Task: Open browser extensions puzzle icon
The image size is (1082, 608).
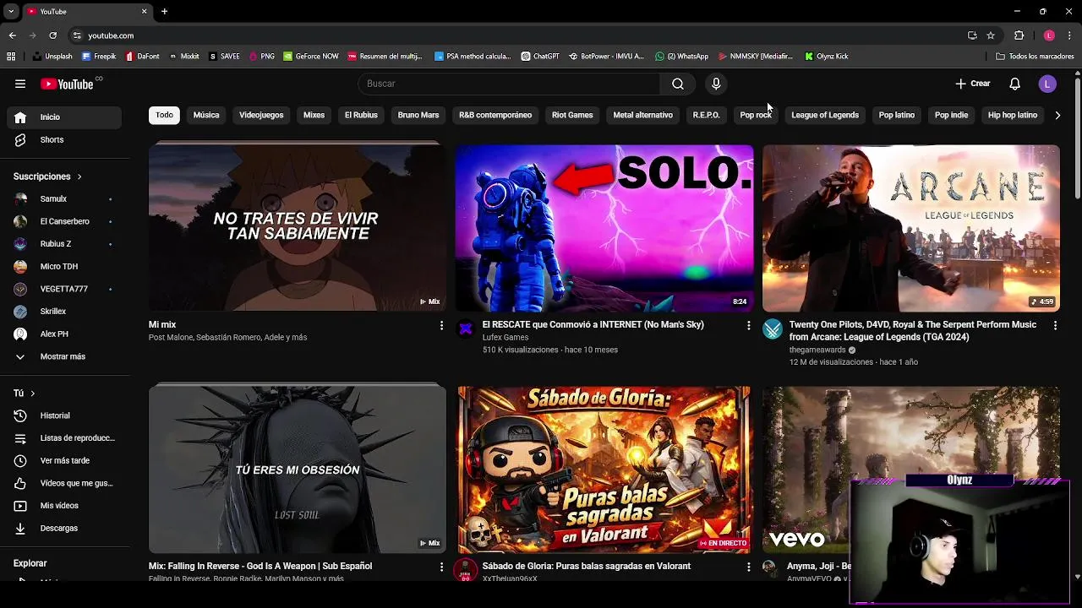Action: [x=1019, y=35]
